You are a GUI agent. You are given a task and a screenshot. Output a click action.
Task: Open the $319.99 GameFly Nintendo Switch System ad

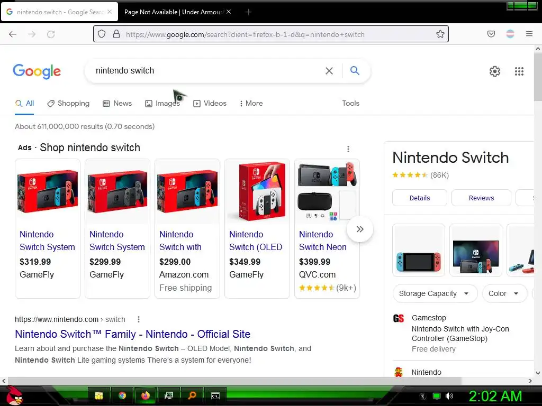[x=48, y=228]
